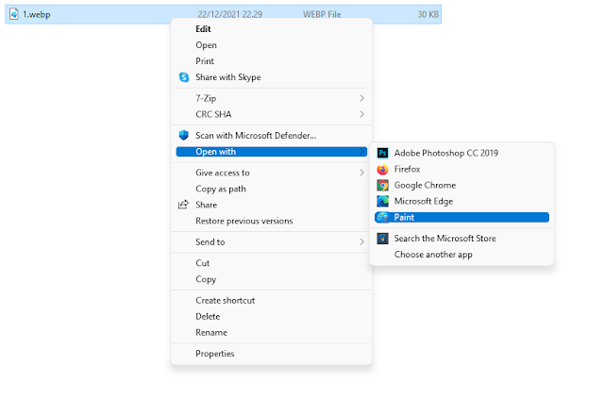Choose Copy as path
The width and height of the screenshot is (604, 415).
(272, 189)
